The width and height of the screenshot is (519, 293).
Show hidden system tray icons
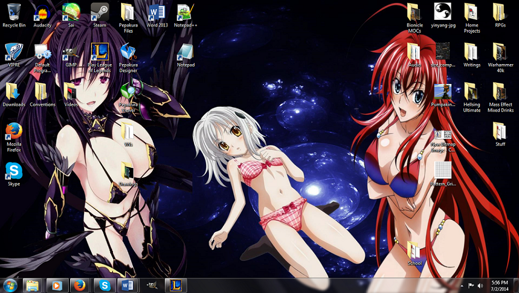coord(461,286)
